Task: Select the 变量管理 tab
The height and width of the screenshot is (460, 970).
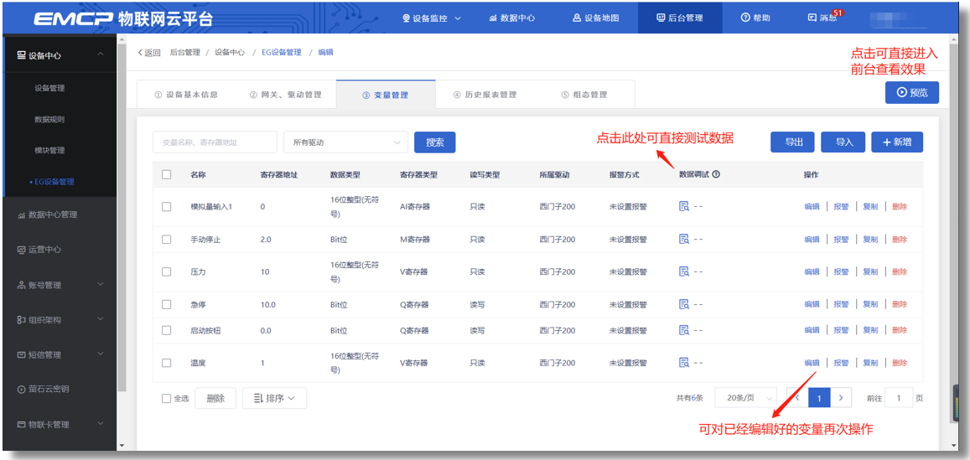Action: [386, 95]
